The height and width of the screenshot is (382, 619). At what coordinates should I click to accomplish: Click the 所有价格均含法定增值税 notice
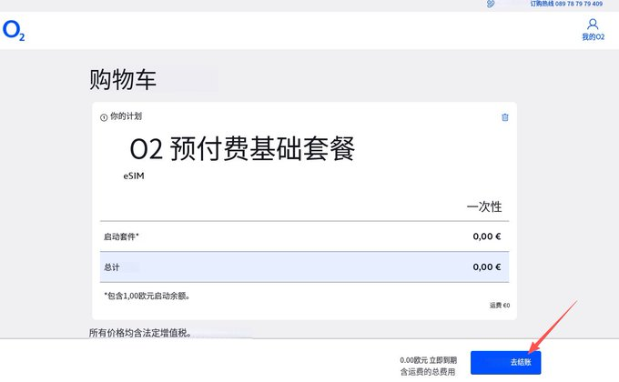pos(140,333)
